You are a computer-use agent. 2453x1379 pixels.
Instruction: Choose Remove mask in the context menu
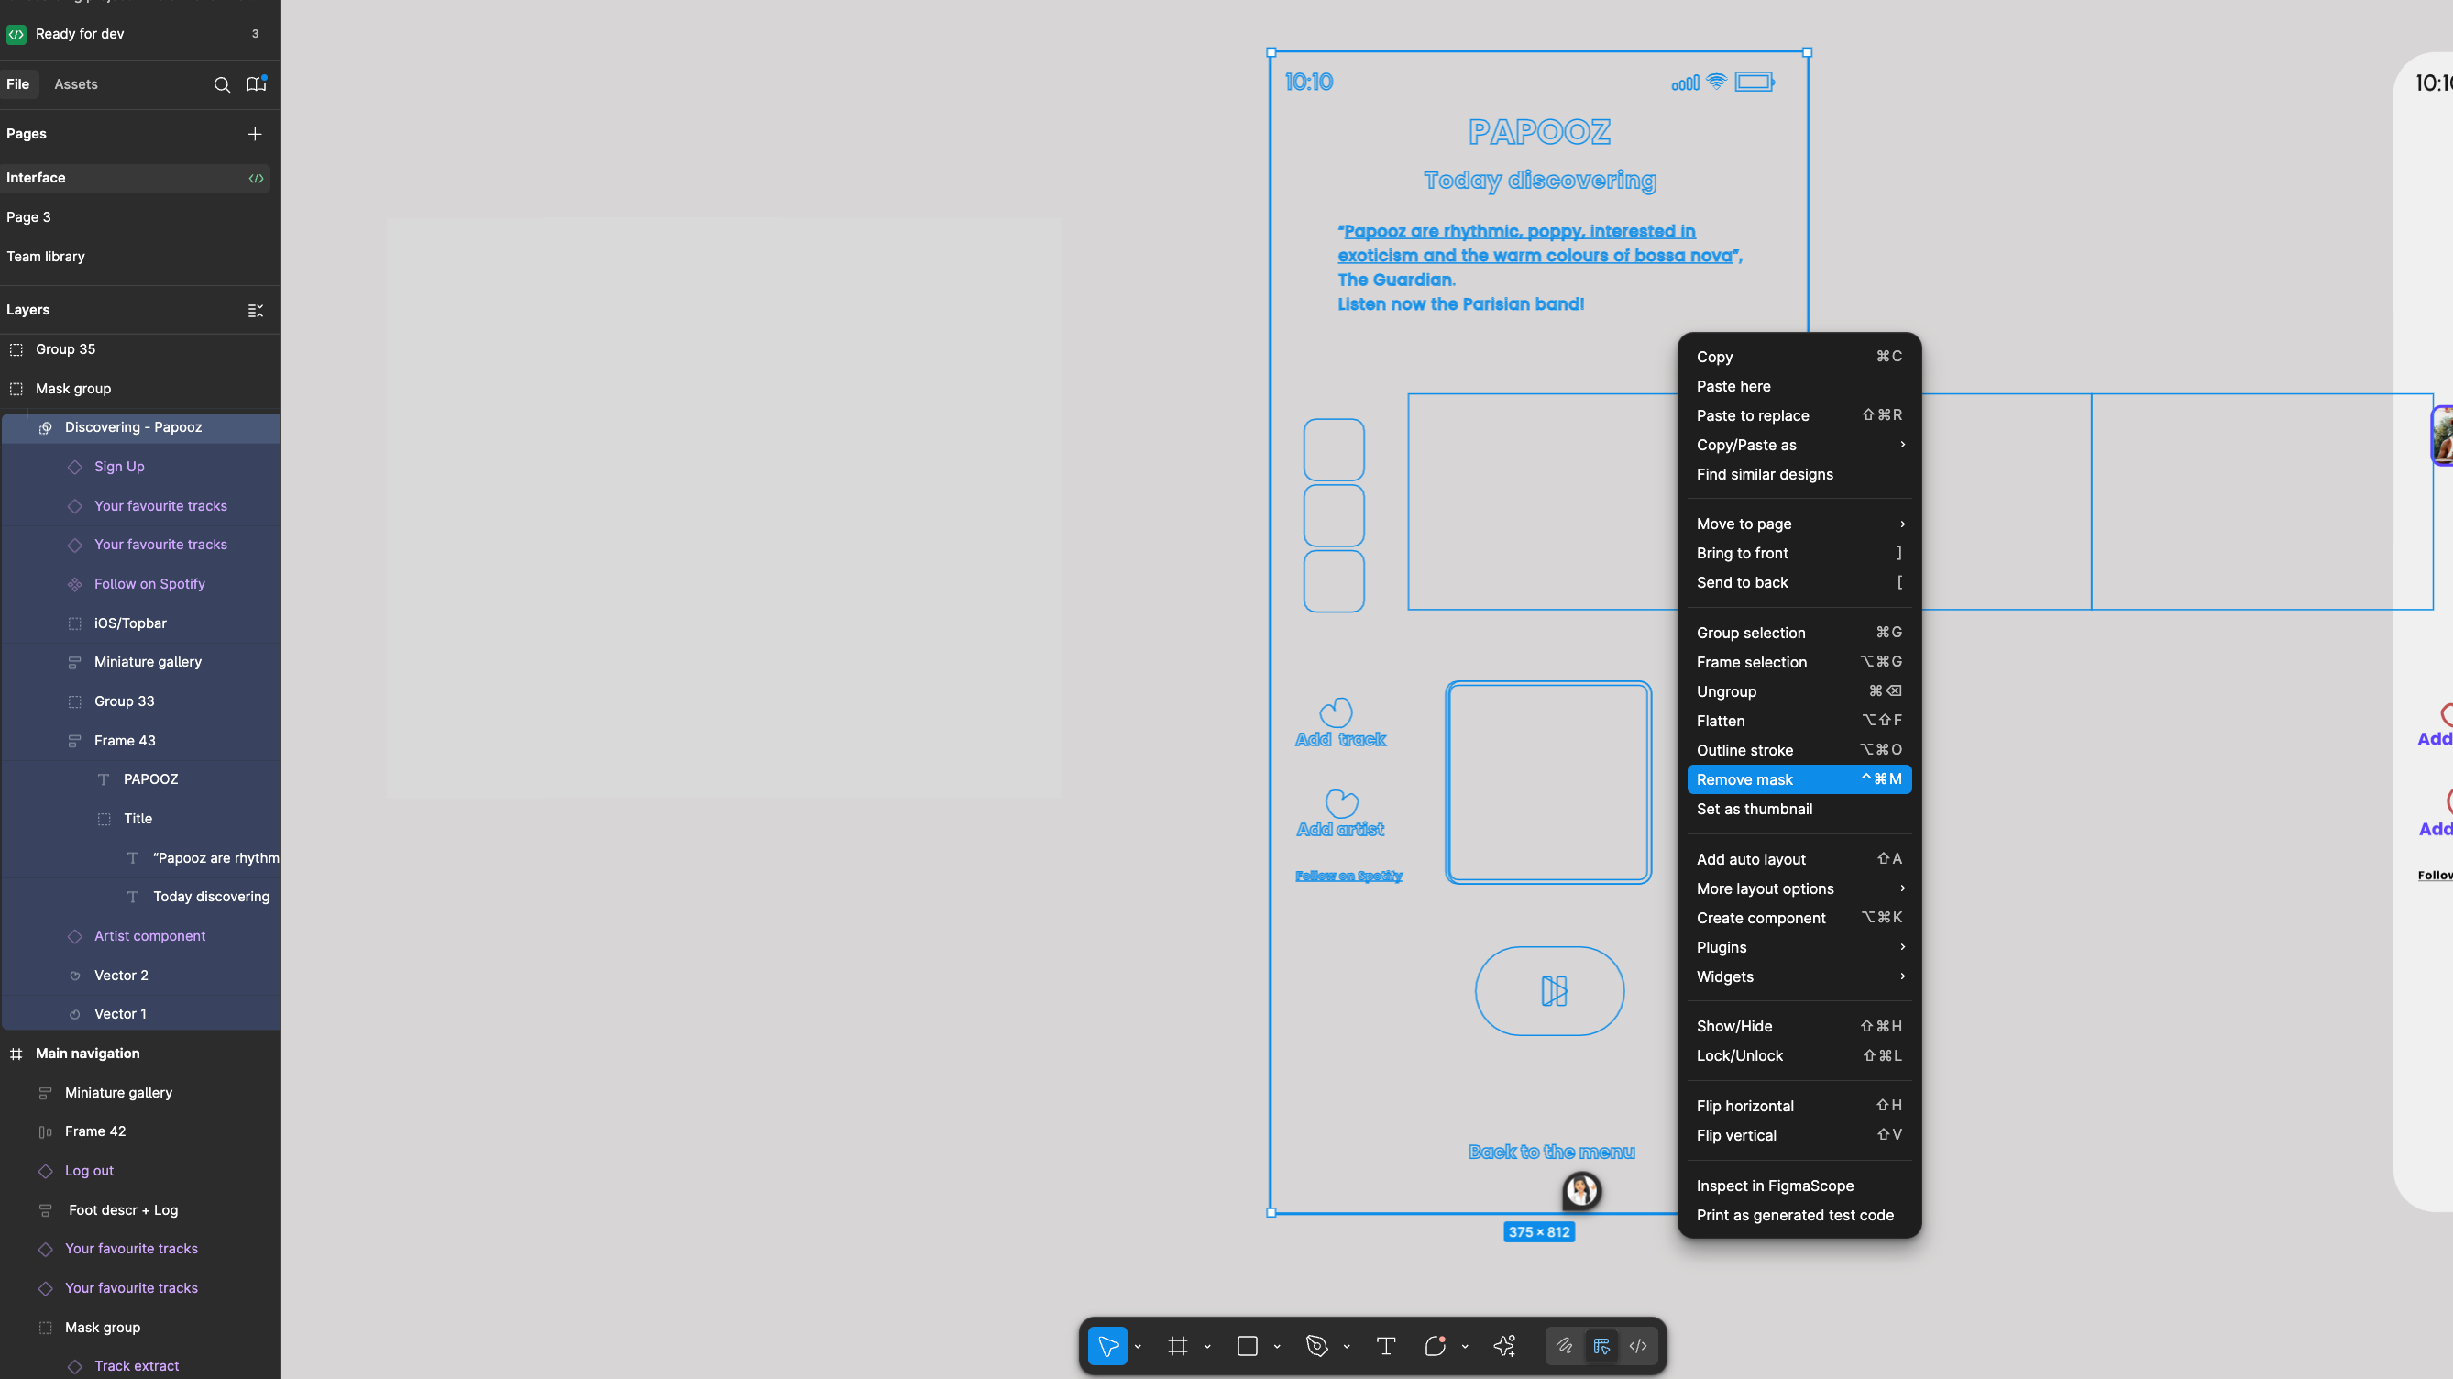tap(1798, 779)
